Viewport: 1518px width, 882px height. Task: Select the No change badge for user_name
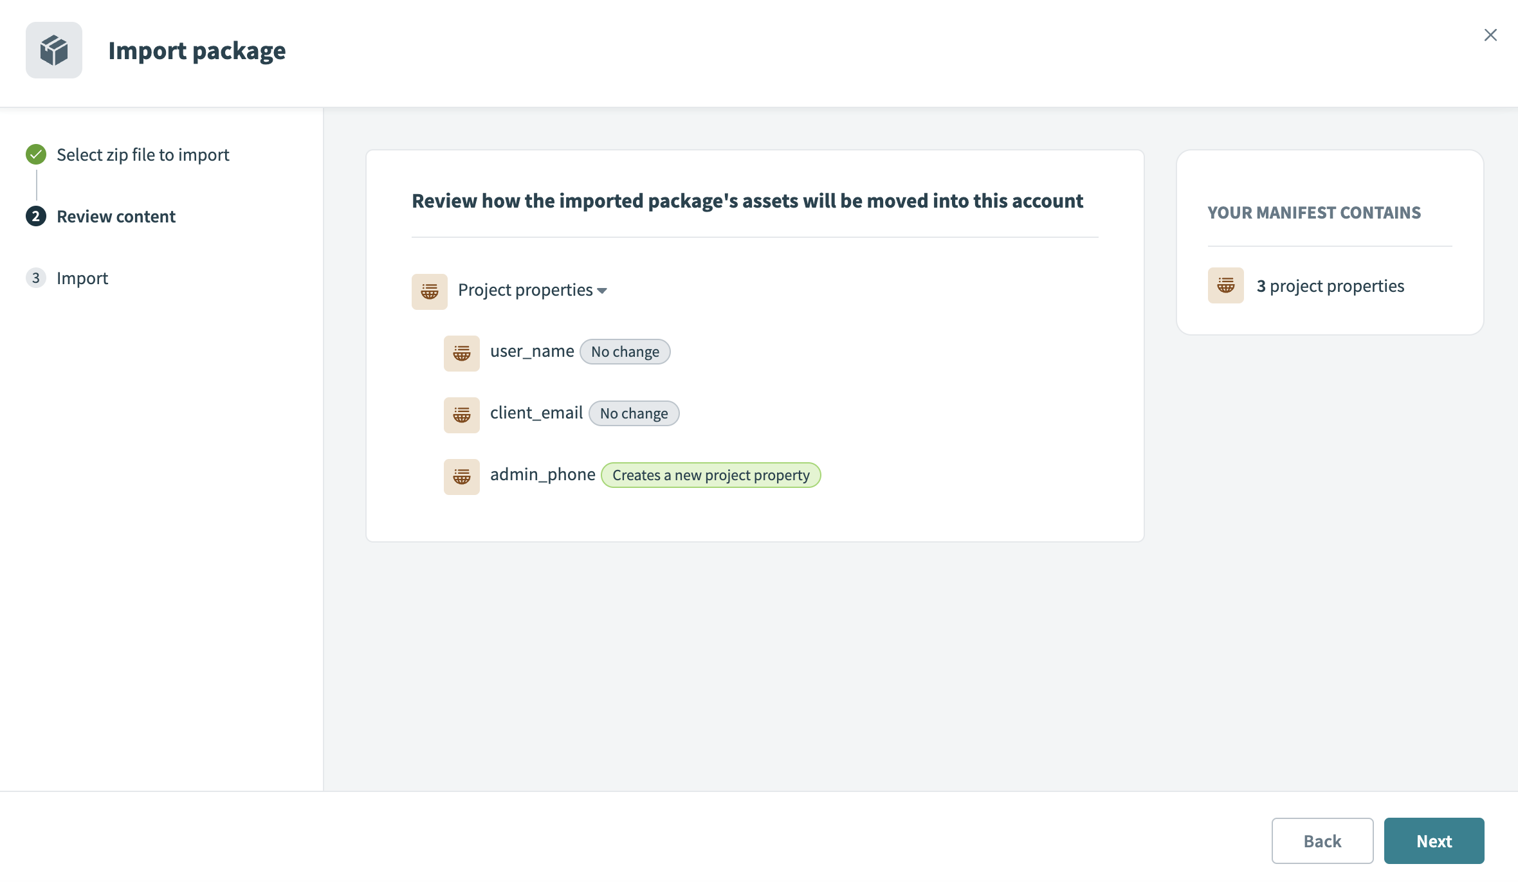pos(625,352)
